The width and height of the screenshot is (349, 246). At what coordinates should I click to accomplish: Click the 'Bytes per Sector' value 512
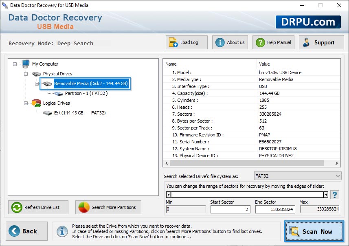tap(263, 121)
